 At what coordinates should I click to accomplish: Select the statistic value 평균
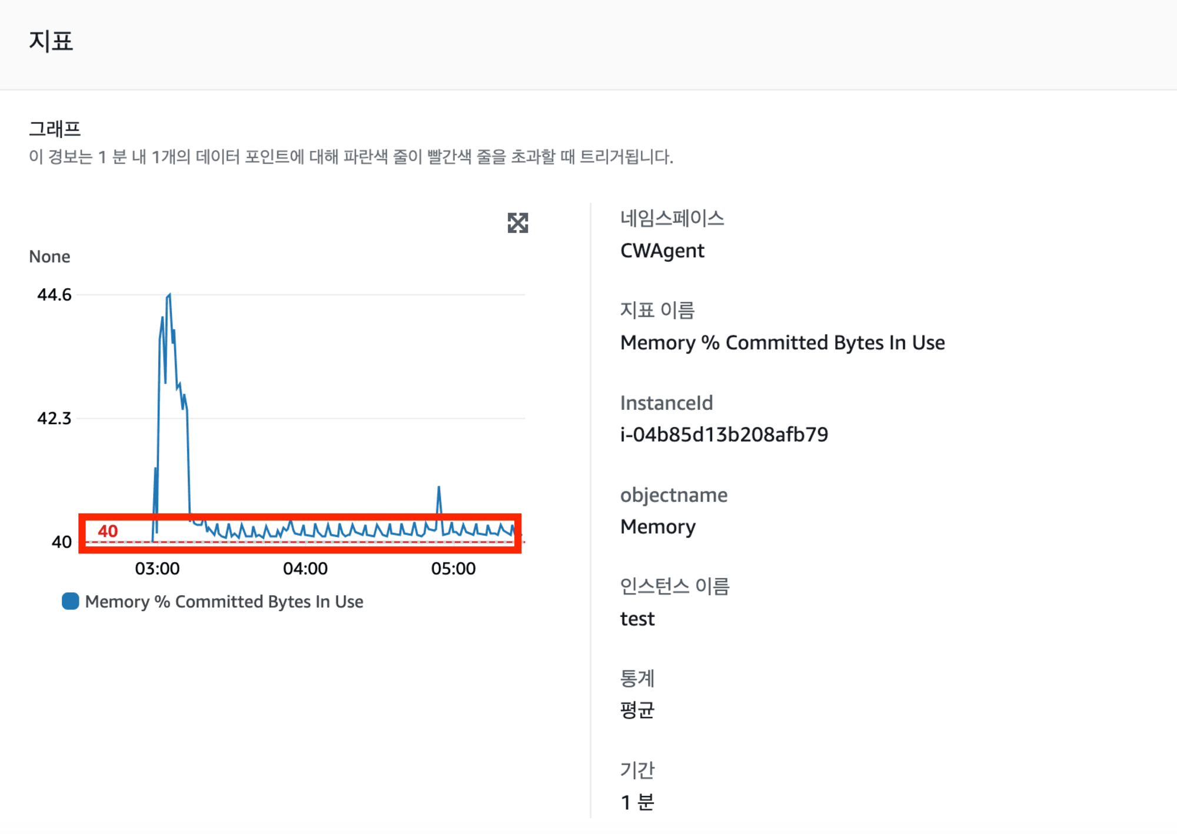pos(637,710)
